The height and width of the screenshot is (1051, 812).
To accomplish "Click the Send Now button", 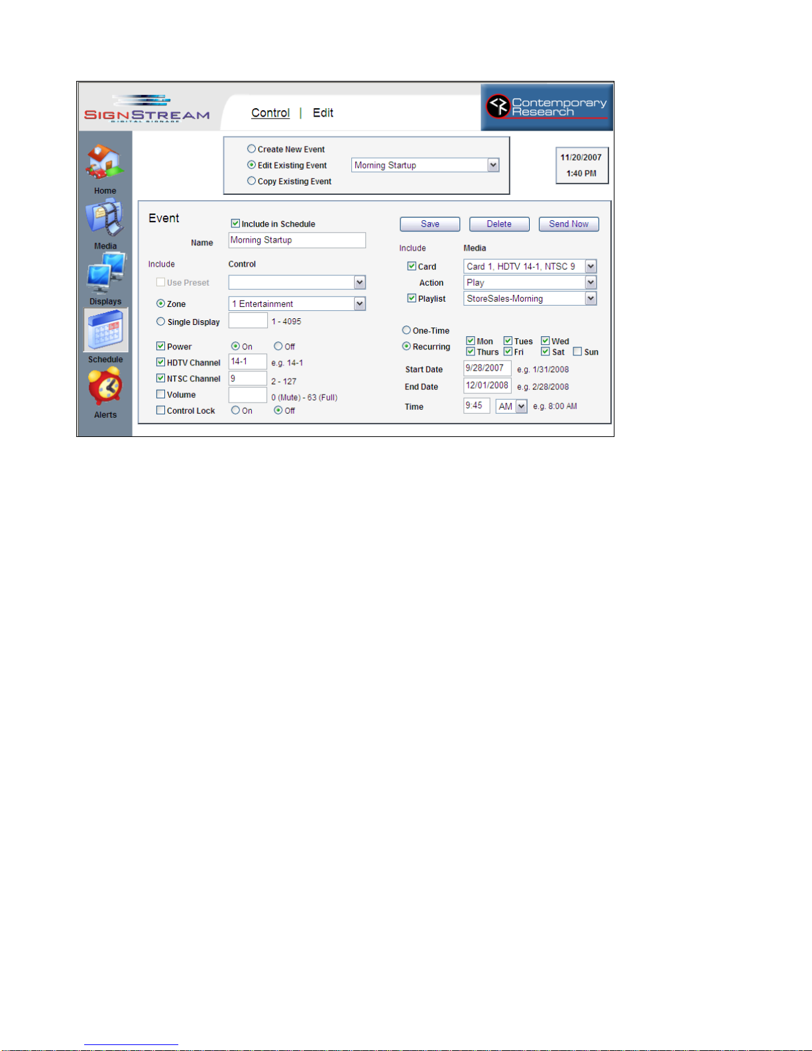I will (569, 224).
